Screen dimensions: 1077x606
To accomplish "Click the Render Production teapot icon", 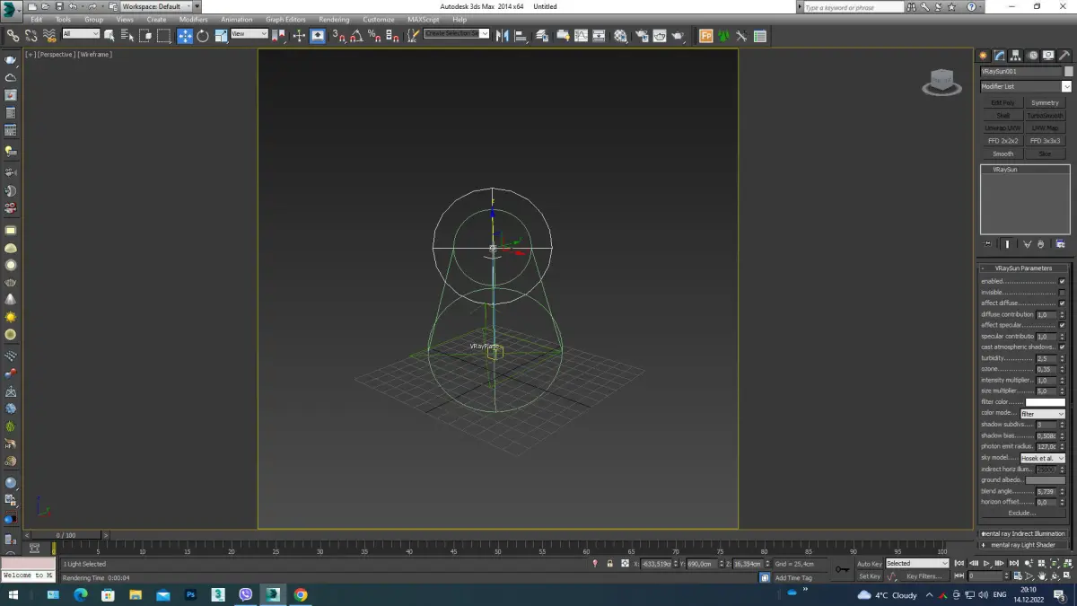I will [x=679, y=36].
